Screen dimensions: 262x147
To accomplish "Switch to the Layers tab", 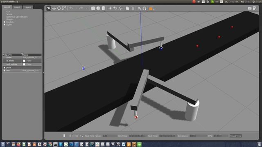I will click(x=28, y=7).
